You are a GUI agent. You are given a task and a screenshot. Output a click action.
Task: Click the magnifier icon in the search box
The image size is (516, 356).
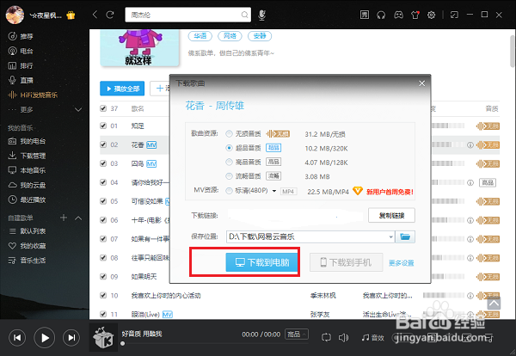244,15
